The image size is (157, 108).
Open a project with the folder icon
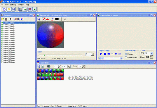pos(9,9)
